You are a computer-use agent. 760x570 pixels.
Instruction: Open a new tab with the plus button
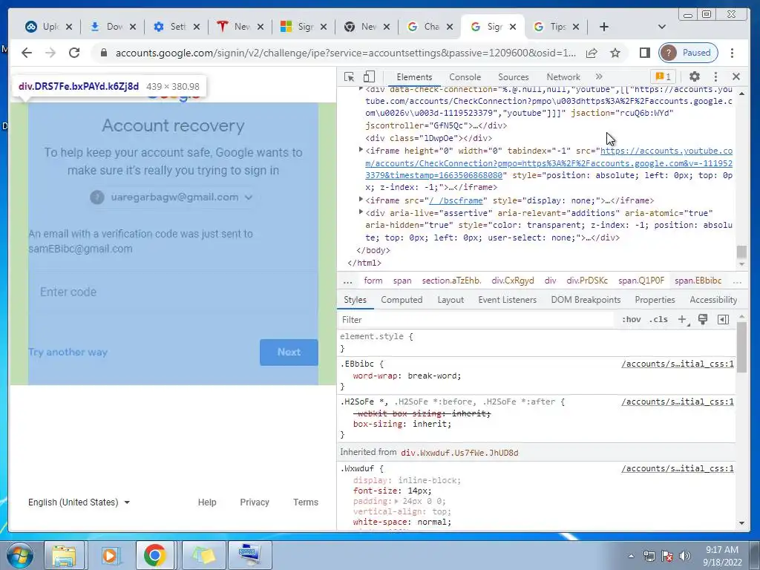point(604,27)
